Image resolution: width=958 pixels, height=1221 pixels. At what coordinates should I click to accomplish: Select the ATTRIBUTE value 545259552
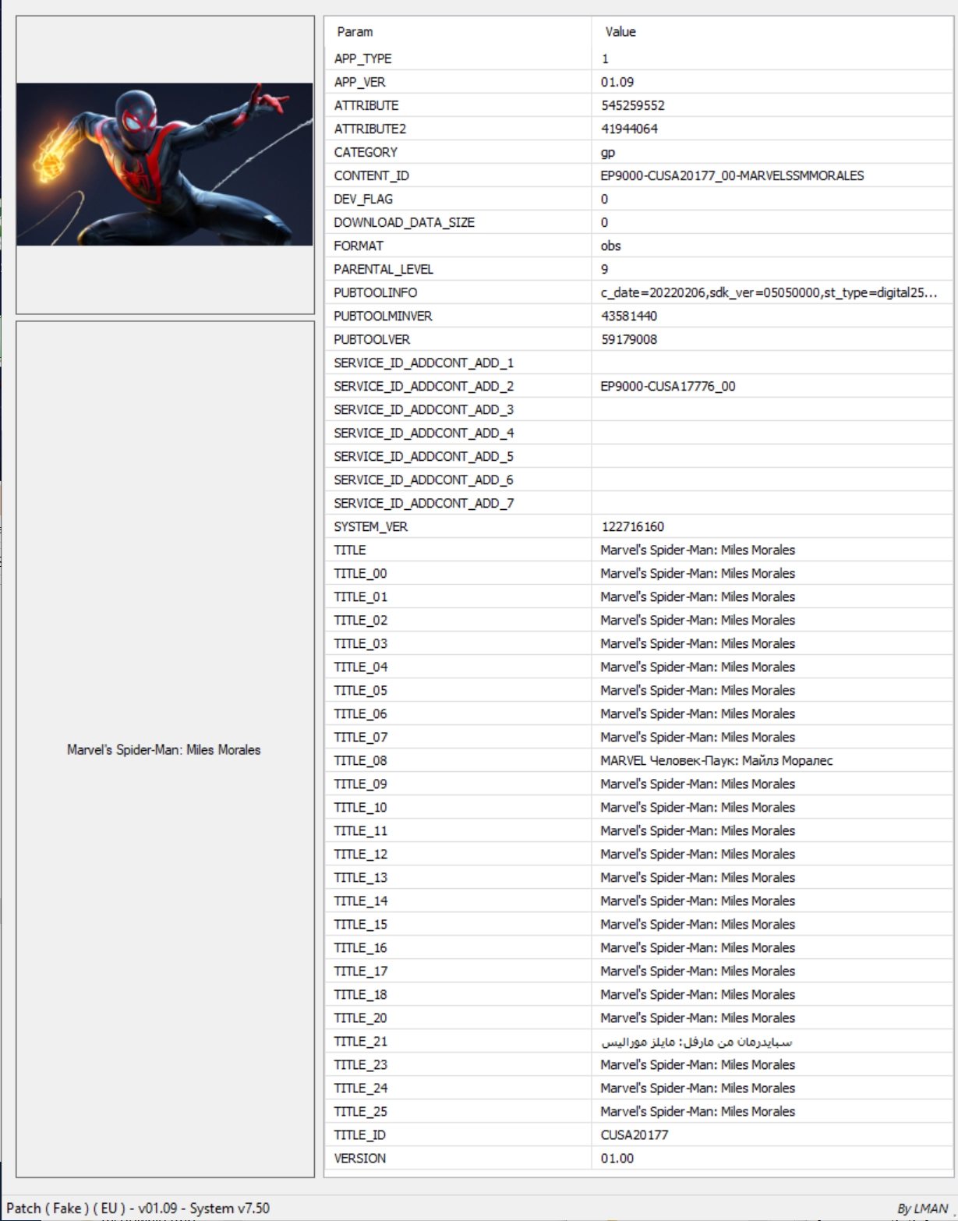tap(633, 105)
